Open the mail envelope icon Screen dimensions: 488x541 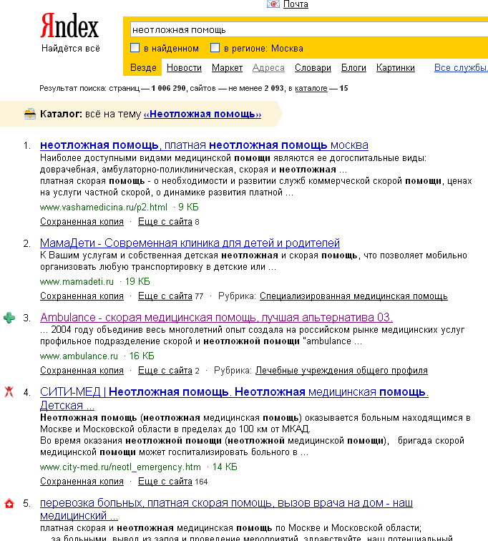(x=273, y=4)
